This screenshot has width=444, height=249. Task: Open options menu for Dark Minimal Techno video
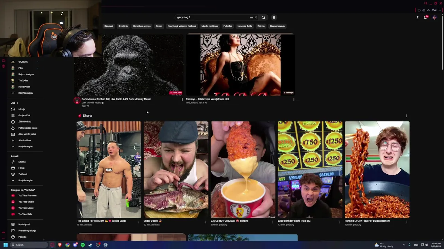click(182, 99)
